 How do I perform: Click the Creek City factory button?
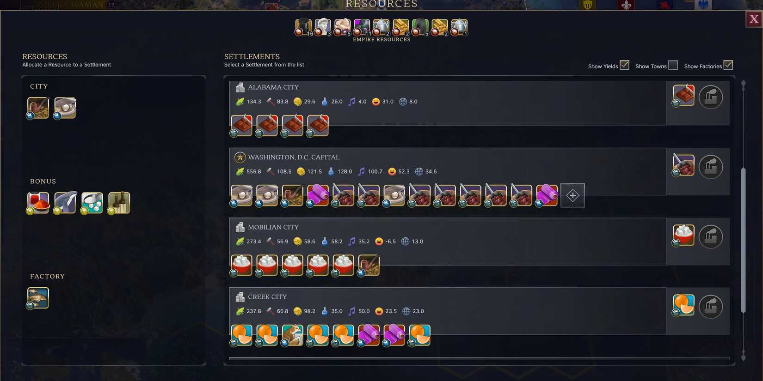click(x=711, y=307)
